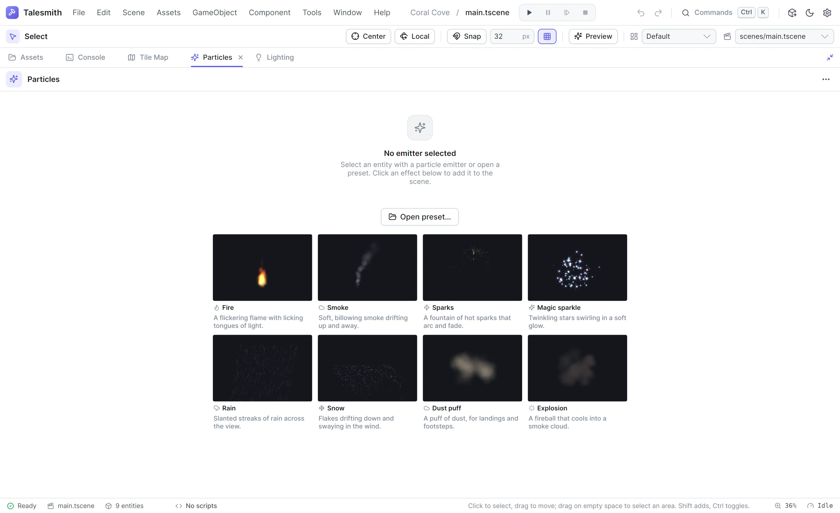Screen dimensions: 840x513
Task: Undo the last action
Action: pyautogui.click(x=640, y=13)
